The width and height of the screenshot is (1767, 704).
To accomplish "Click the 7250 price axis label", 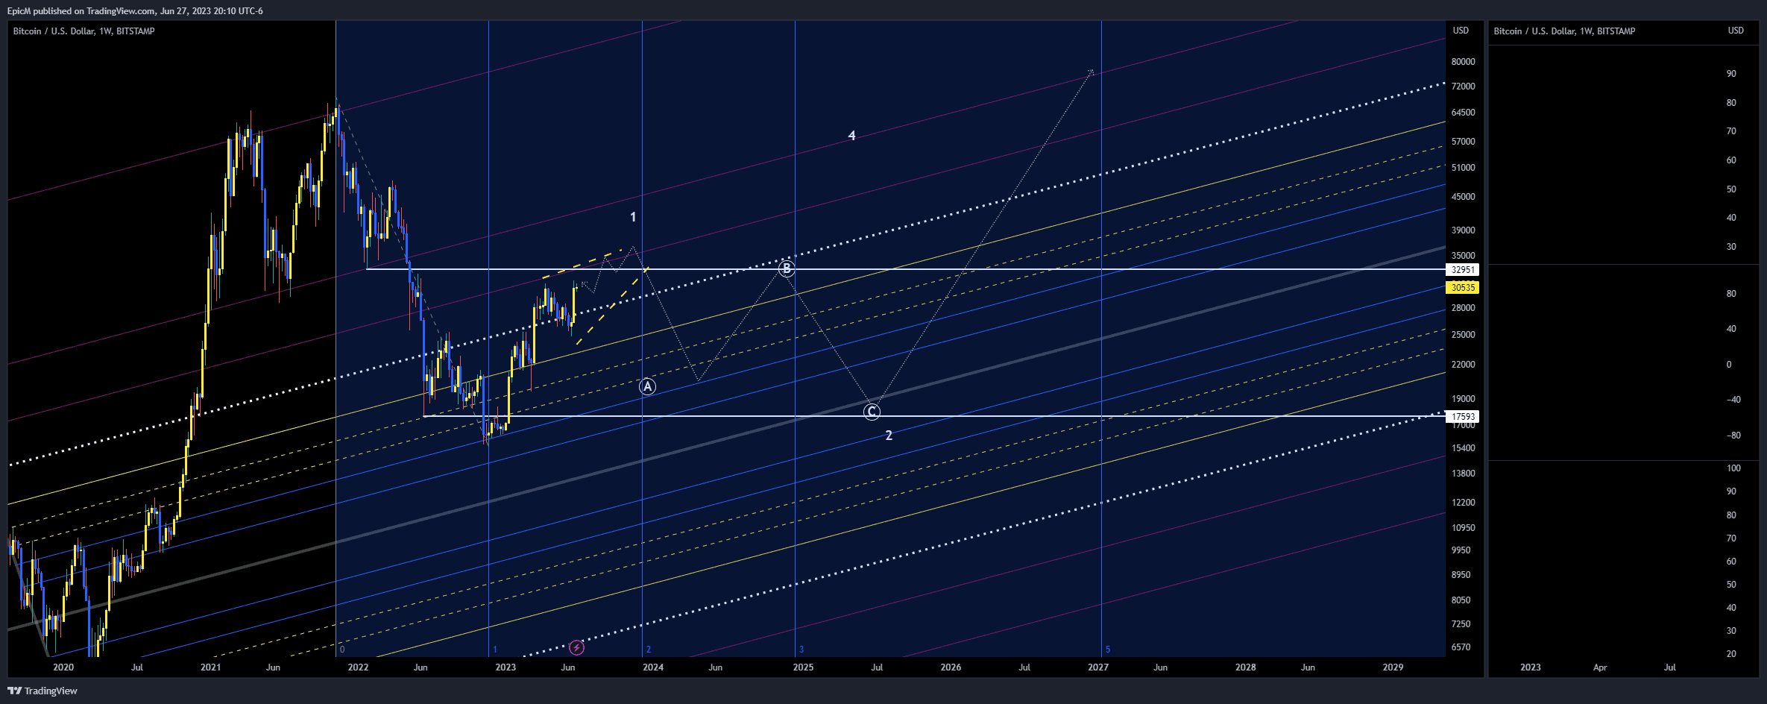I will tap(1461, 624).
